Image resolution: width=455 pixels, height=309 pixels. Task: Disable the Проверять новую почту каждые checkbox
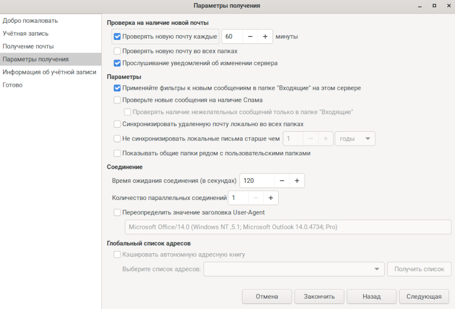pyautogui.click(x=117, y=37)
